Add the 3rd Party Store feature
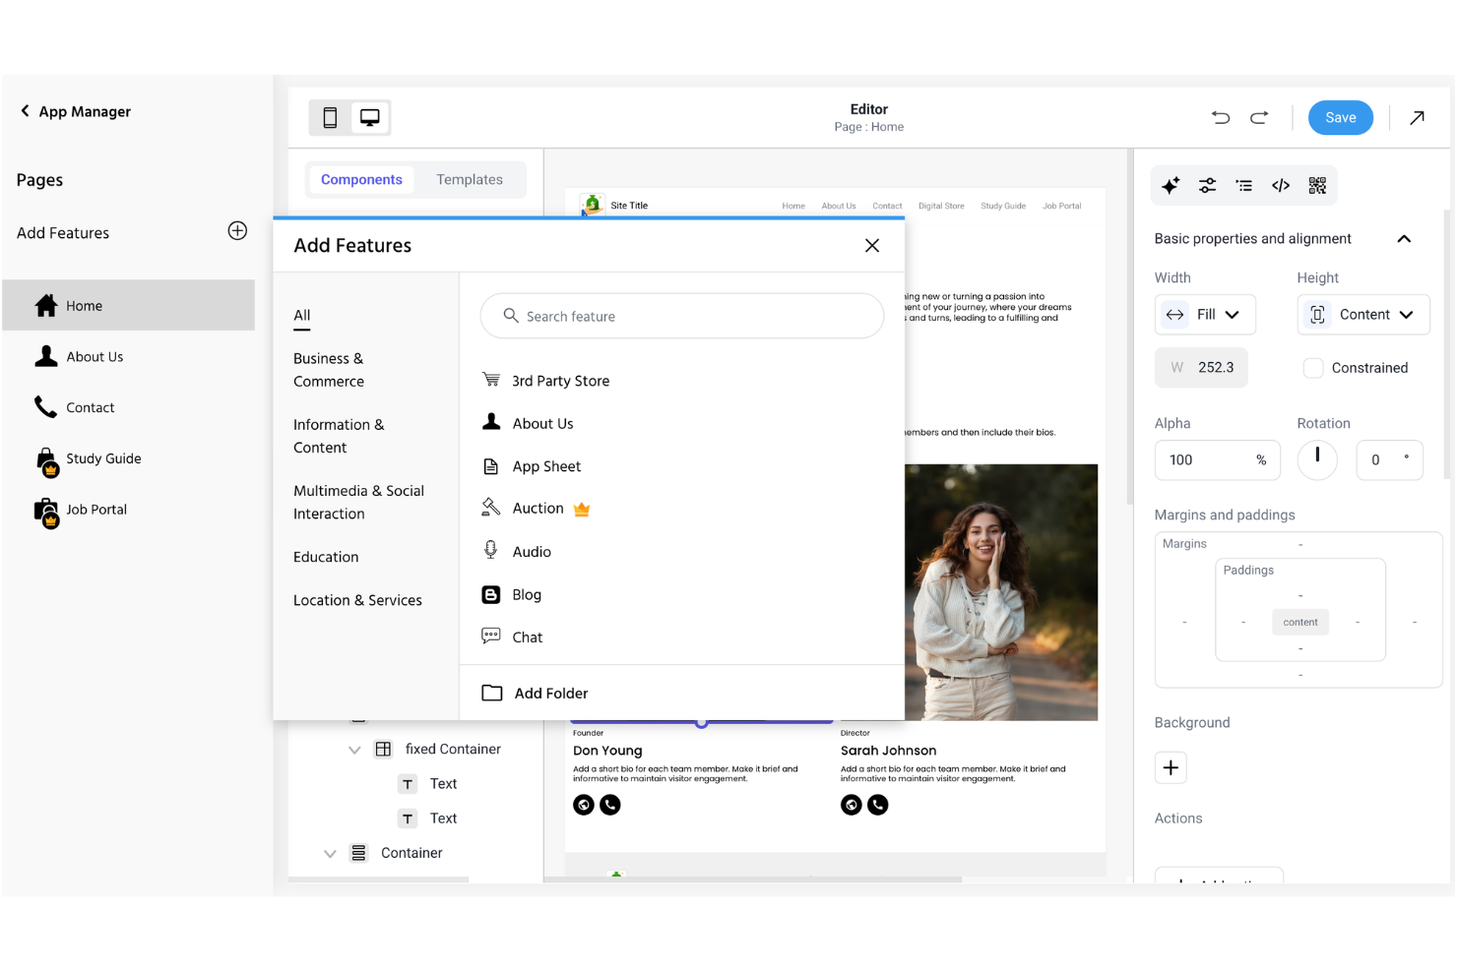 [545, 381]
